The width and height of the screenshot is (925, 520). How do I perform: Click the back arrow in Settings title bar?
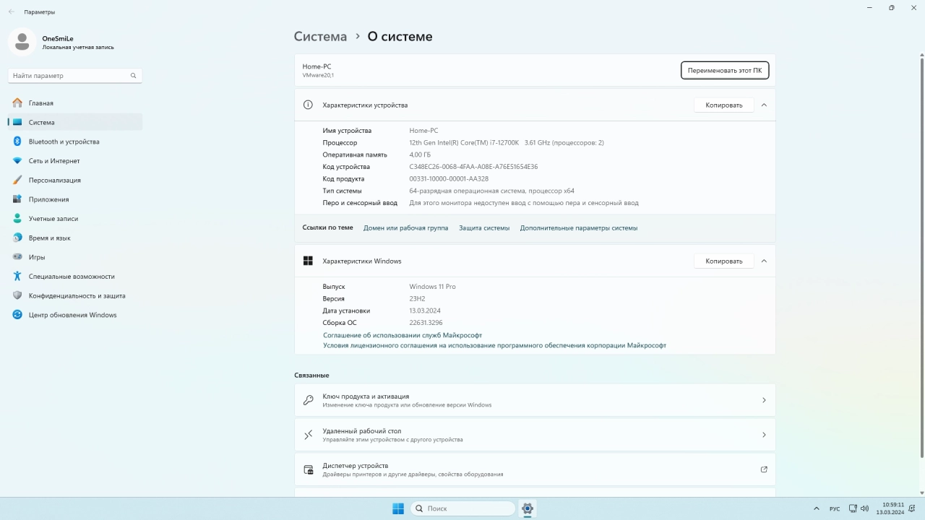[11, 12]
